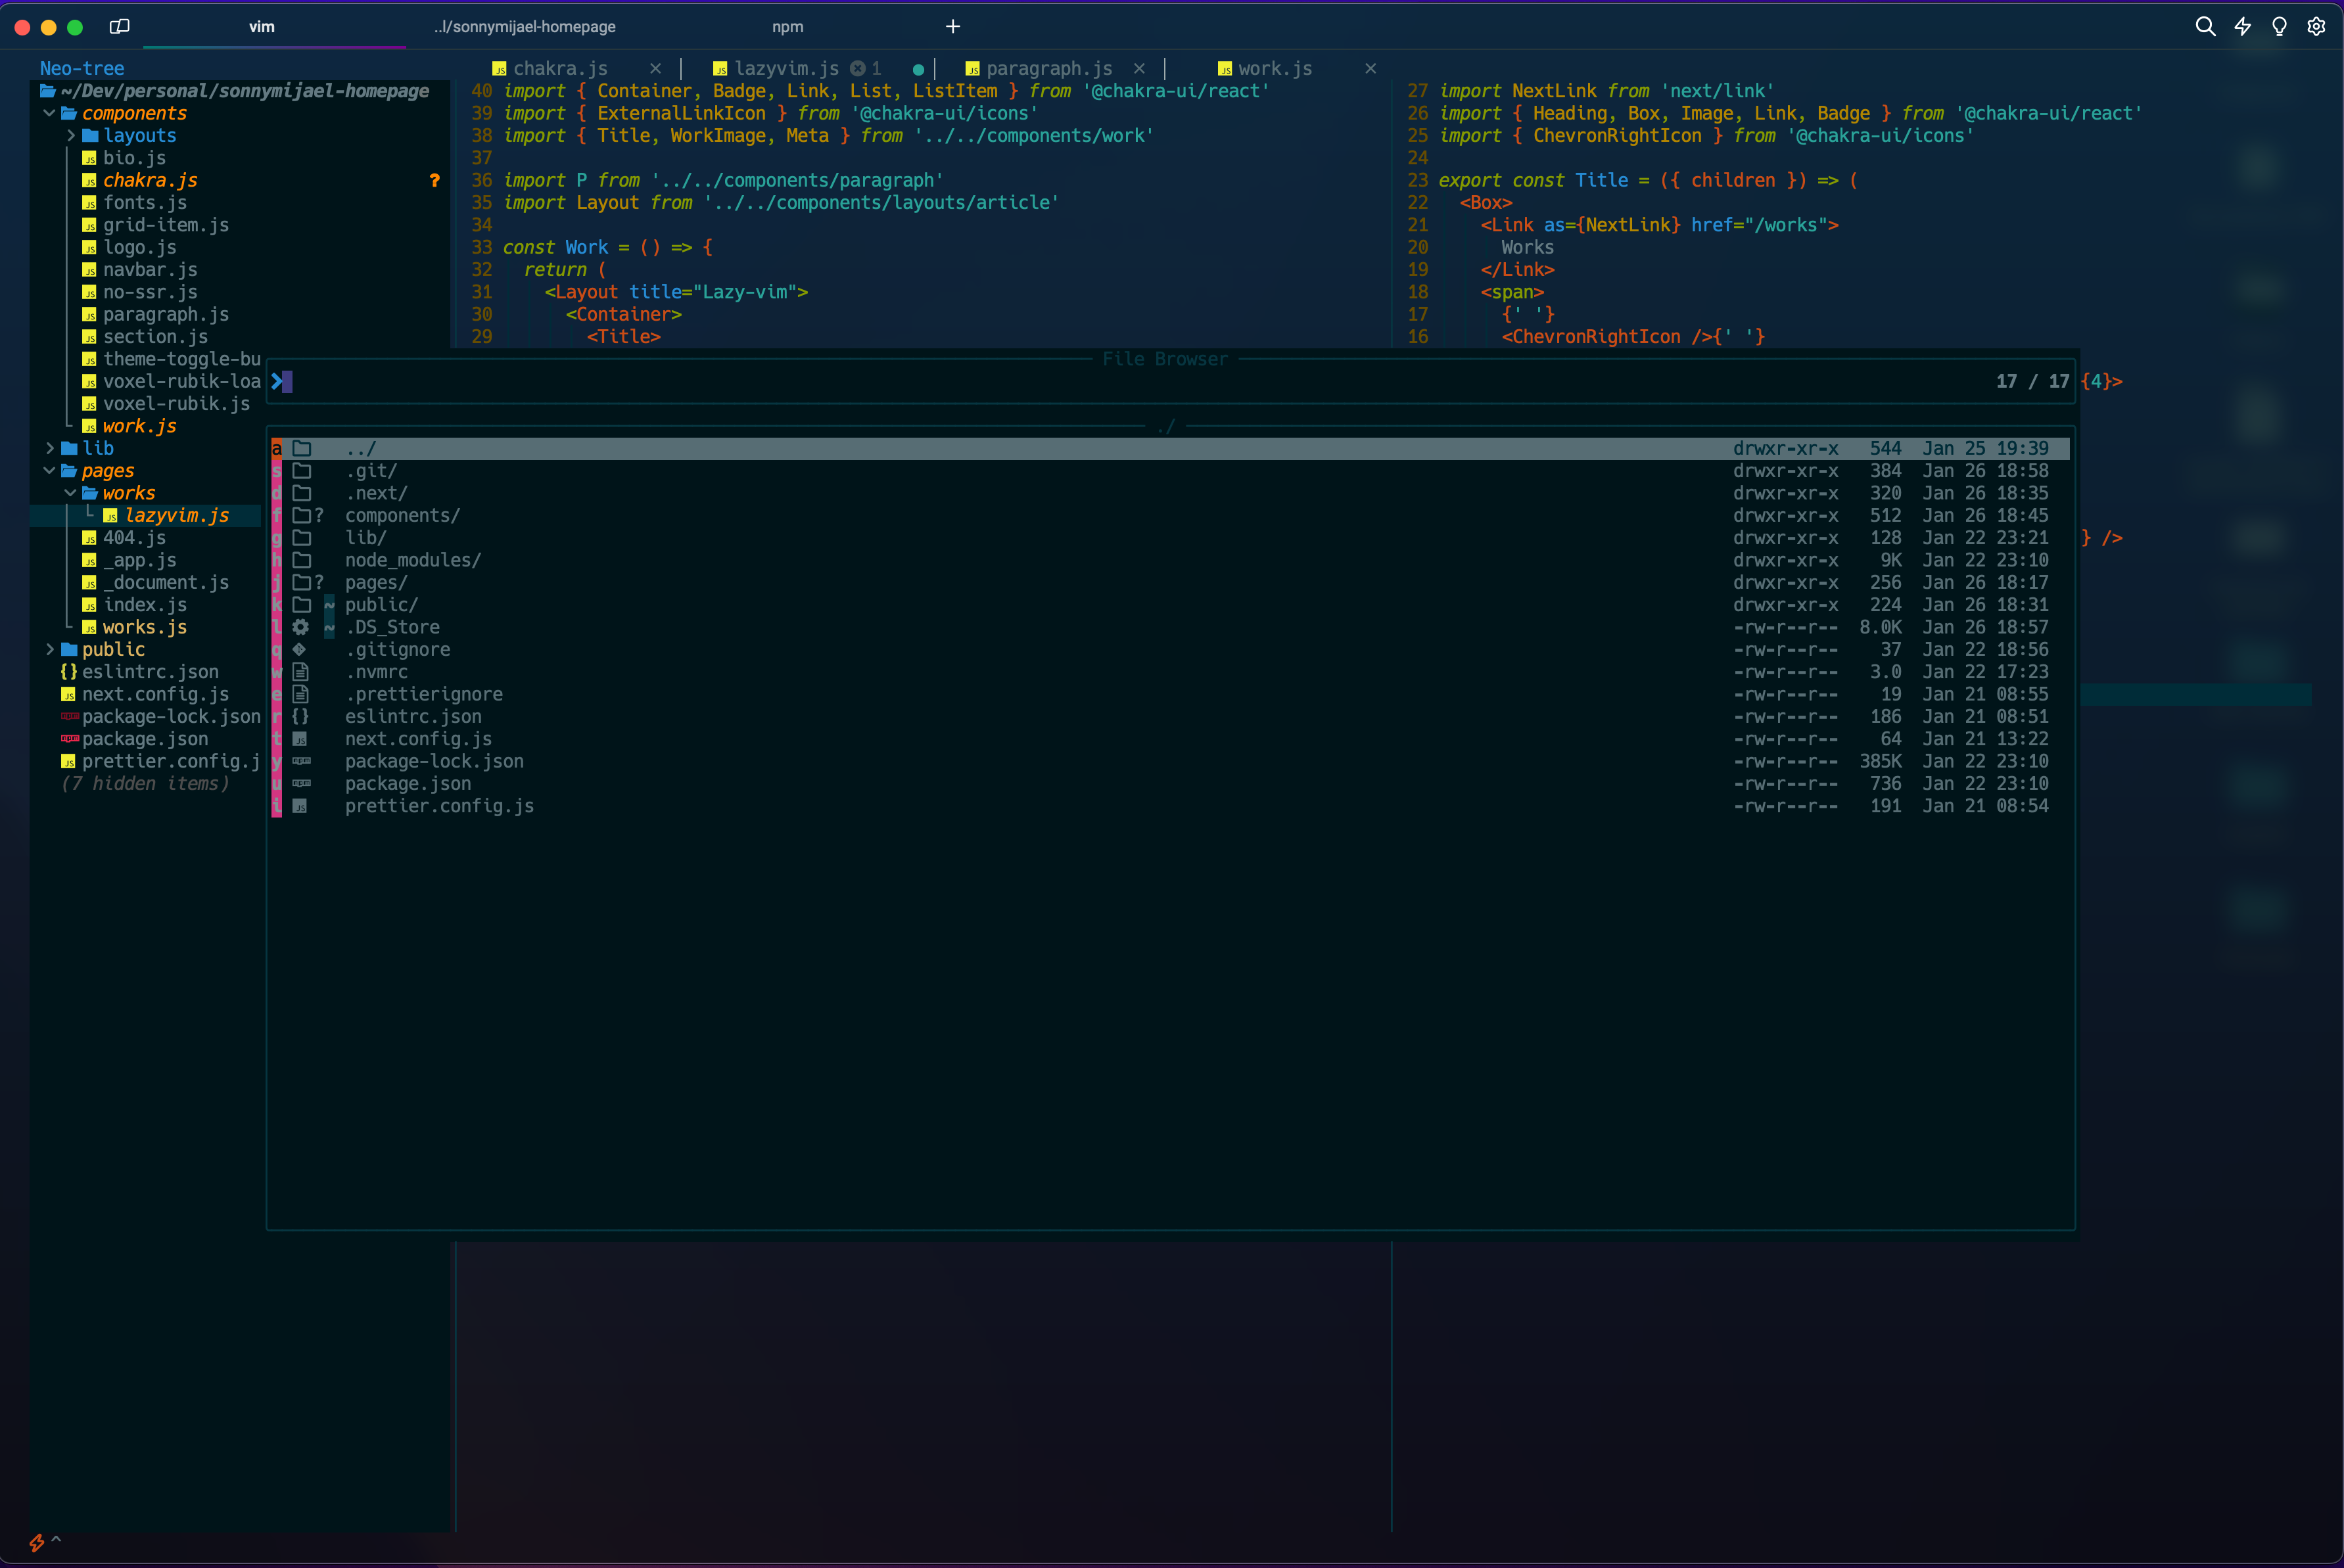Click the modified dot on lazyvim.js buffer tab
This screenshot has width=2344, height=1568.
[918, 69]
